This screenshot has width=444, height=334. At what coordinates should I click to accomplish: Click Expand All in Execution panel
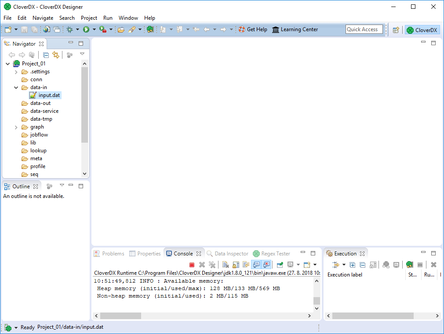tap(353, 265)
